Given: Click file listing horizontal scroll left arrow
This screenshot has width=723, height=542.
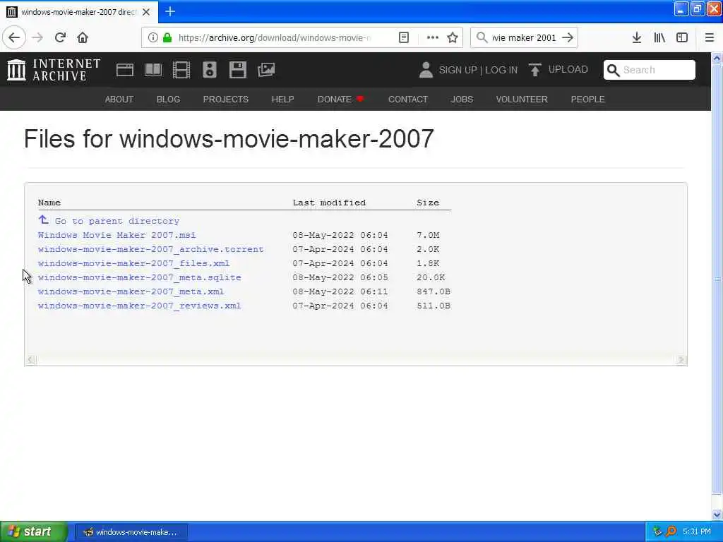Looking at the screenshot, I should click(30, 359).
